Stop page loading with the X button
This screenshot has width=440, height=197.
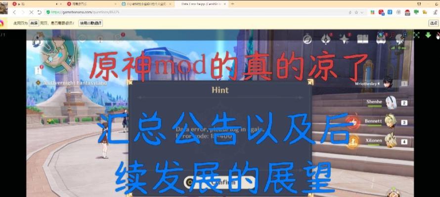pos(31,12)
